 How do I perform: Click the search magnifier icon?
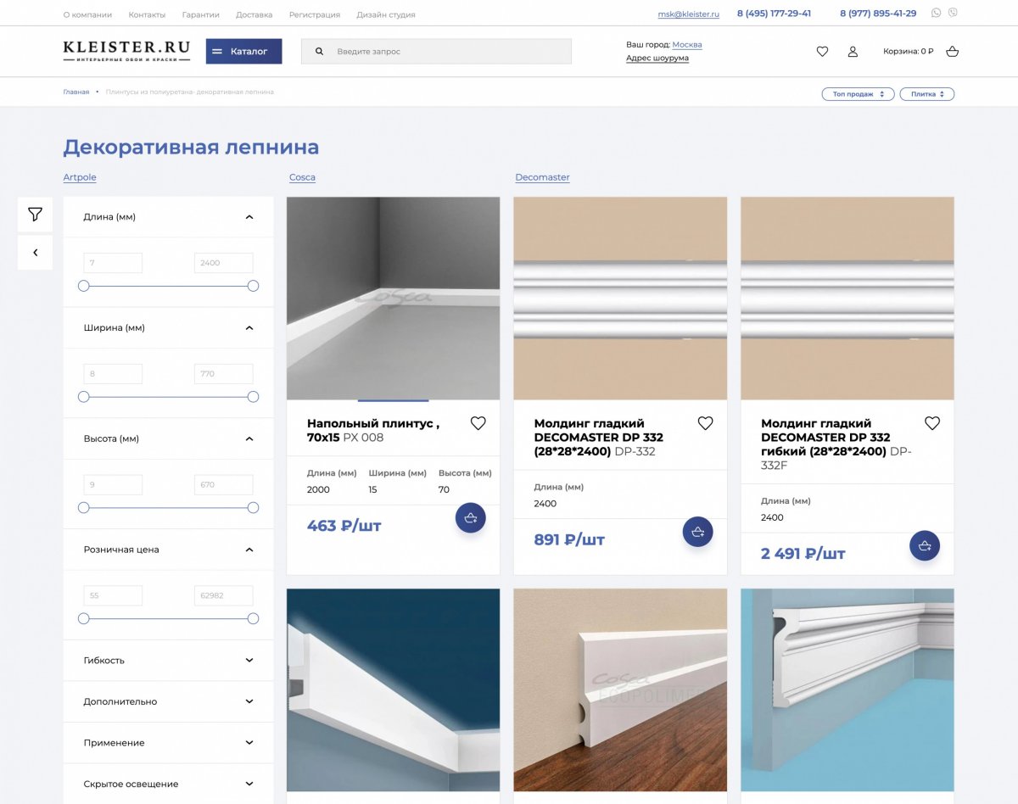point(320,51)
